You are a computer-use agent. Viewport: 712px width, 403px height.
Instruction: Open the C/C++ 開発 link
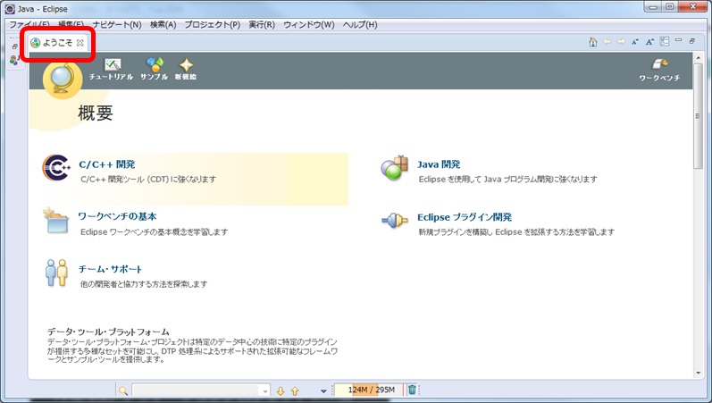tap(107, 164)
